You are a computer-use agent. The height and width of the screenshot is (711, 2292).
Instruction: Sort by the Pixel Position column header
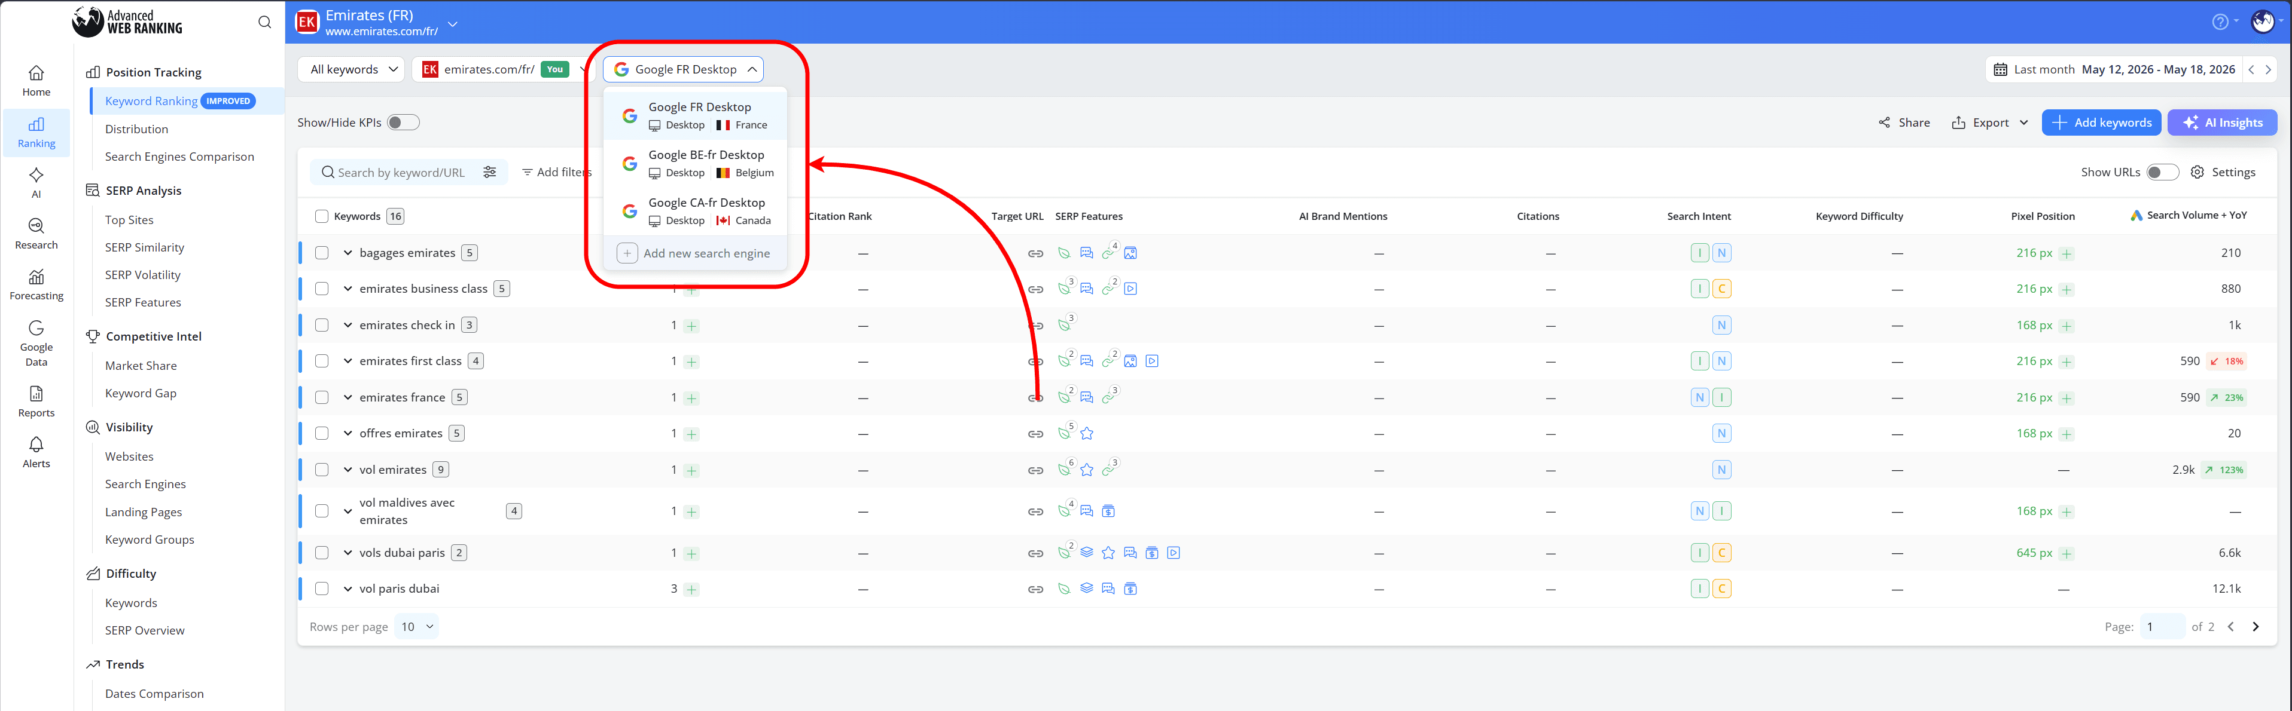(x=2042, y=216)
